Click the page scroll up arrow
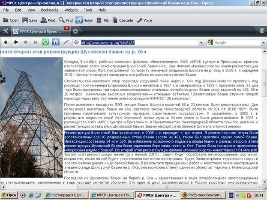This screenshot has height=200, width=267. [264, 51]
